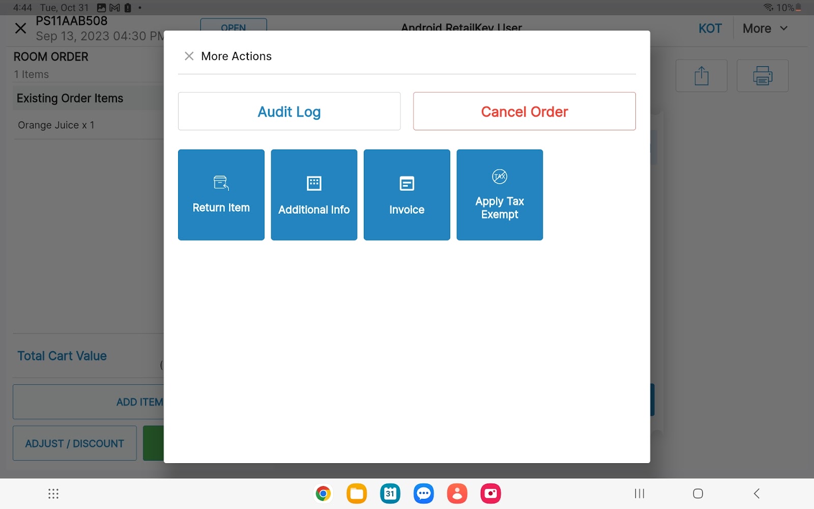Open the Audit Log

tap(289, 111)
